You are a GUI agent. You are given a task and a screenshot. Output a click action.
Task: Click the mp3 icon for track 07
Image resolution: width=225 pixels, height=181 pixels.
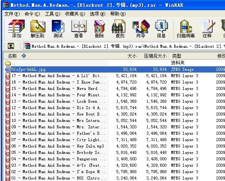tap(8, 140)
